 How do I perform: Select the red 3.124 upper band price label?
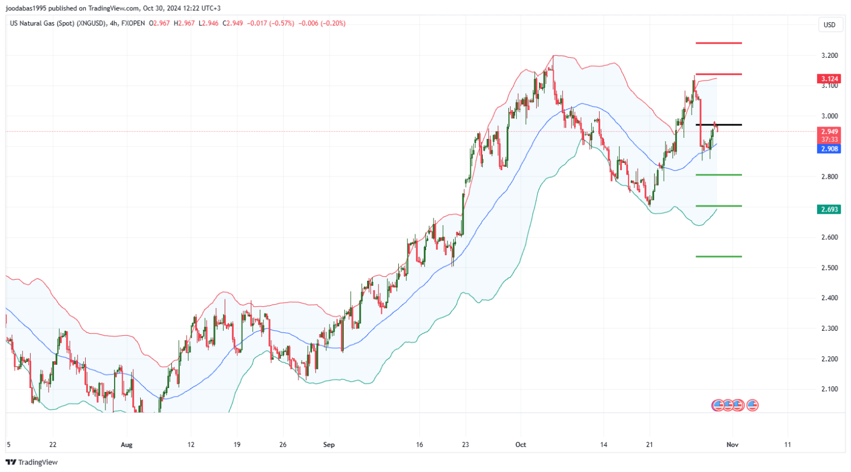click(x=829, y=78)
